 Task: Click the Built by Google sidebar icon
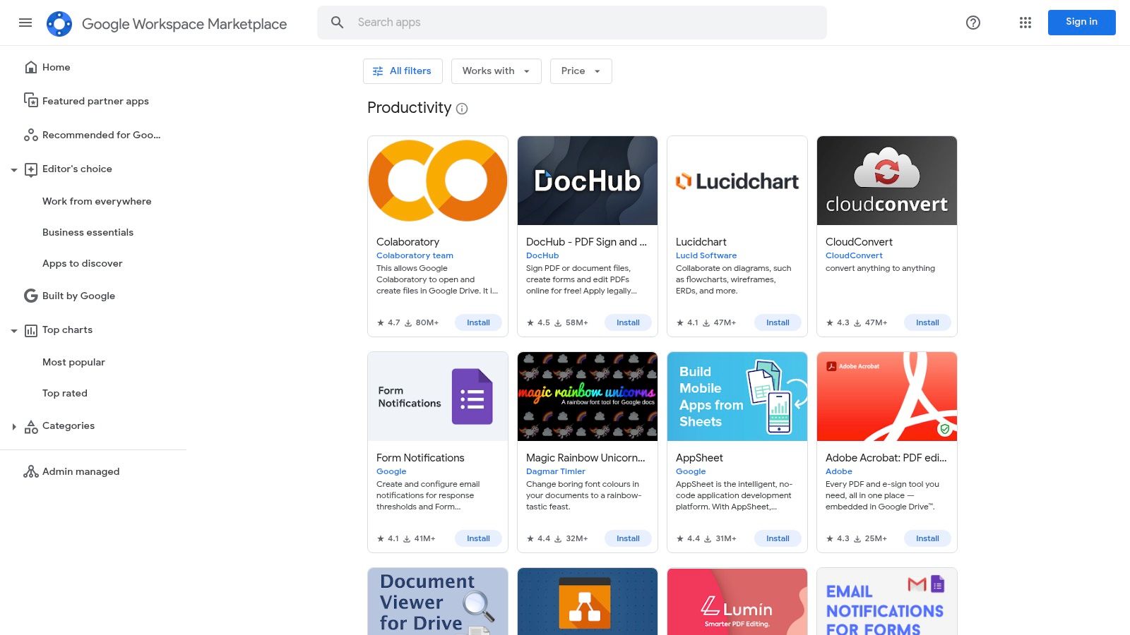pyautogui.click(x=30, y=296)
